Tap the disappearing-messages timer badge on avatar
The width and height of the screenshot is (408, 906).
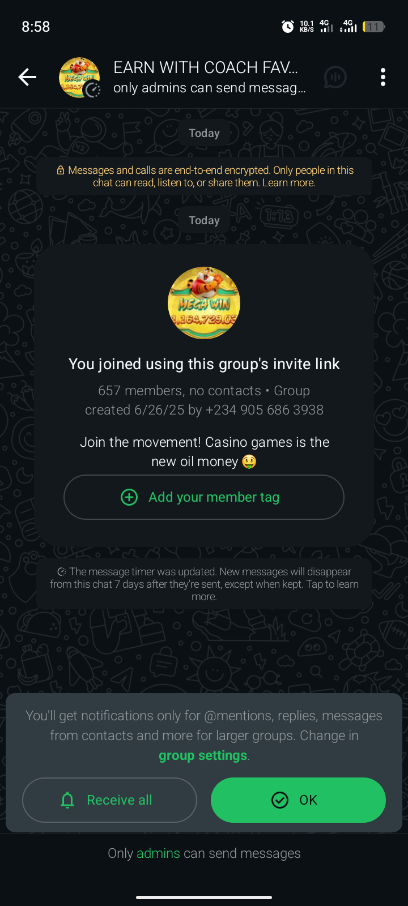point(92,89)
